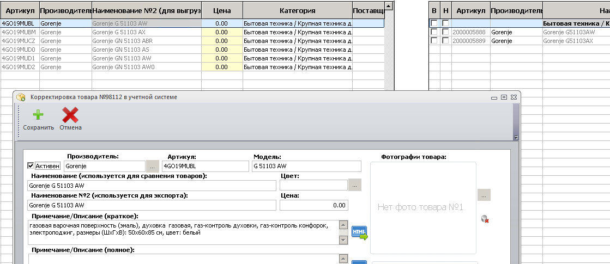
Task: Click right table Артикул header
Action: coord(471,10)
